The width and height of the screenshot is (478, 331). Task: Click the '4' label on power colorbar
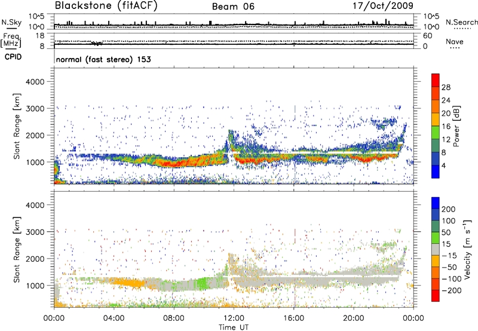point(443,166)
